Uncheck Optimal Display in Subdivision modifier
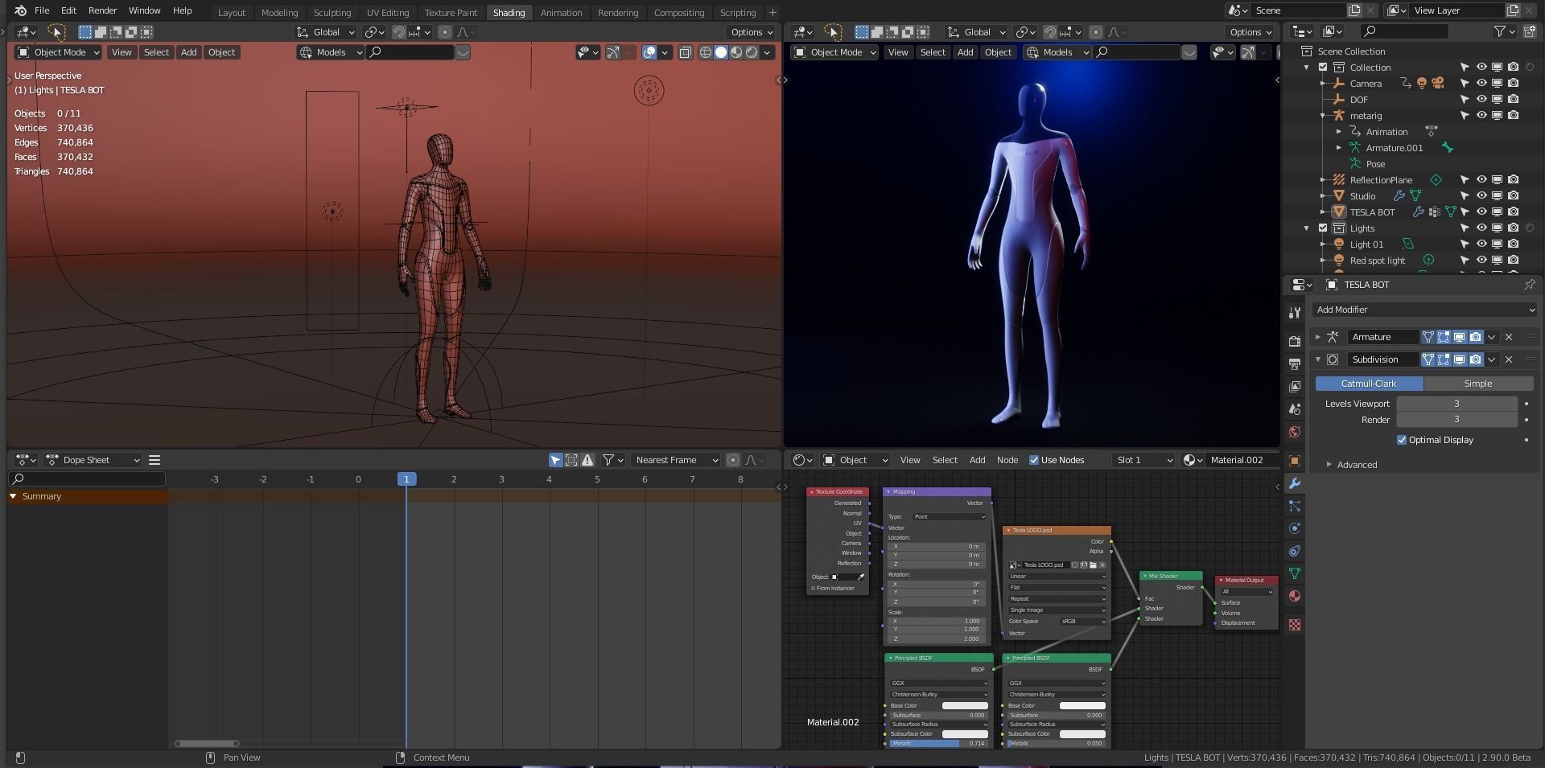This screenshot has width=1545, height=768. click(x=1402, y=440)
